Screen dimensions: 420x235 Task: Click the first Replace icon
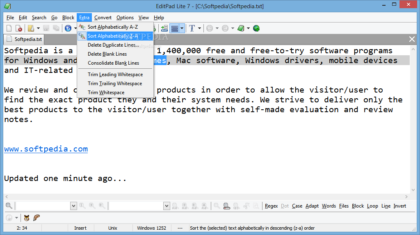(x=175, y=206)
